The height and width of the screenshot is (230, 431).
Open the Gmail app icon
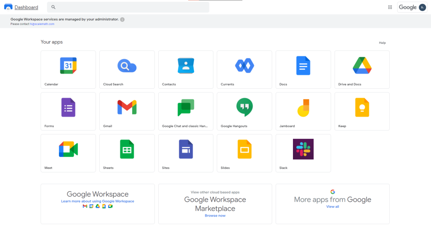pyautogui.click(x=127, y=107)
